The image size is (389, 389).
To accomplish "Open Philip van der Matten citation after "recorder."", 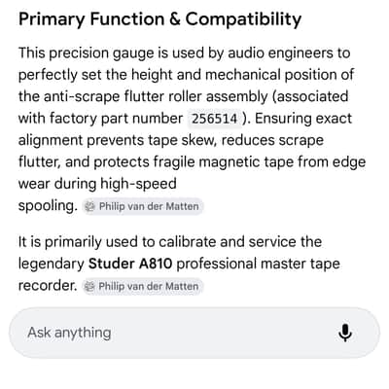I will (x=142, y=287).
